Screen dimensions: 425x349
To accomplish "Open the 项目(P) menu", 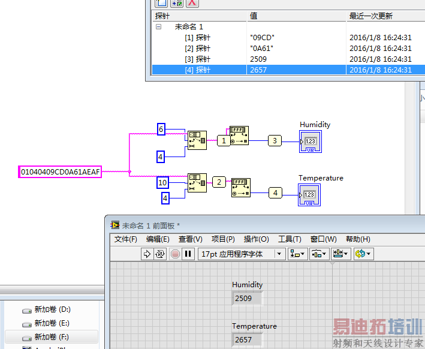I will pyautogui.click(x=223, y=239).
